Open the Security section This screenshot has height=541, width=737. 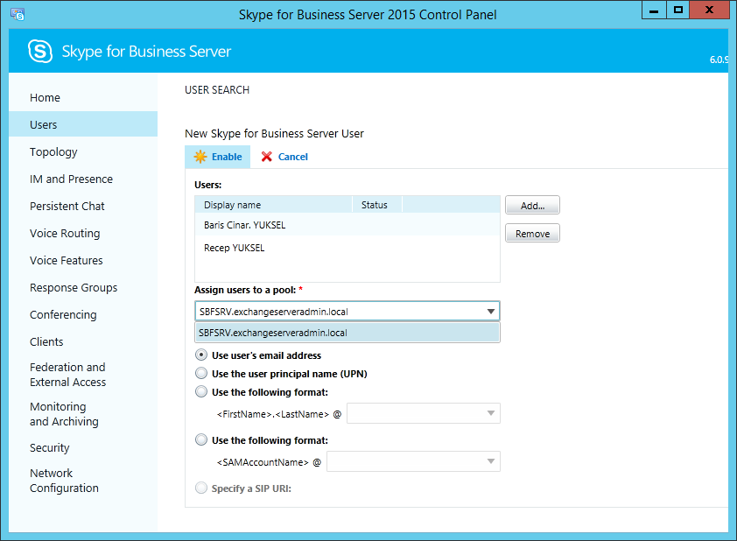[50, 448]
